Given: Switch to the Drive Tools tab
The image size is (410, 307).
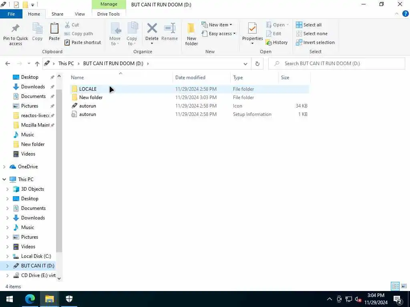Looking at the screenshot, I should (x=109, y=14).
